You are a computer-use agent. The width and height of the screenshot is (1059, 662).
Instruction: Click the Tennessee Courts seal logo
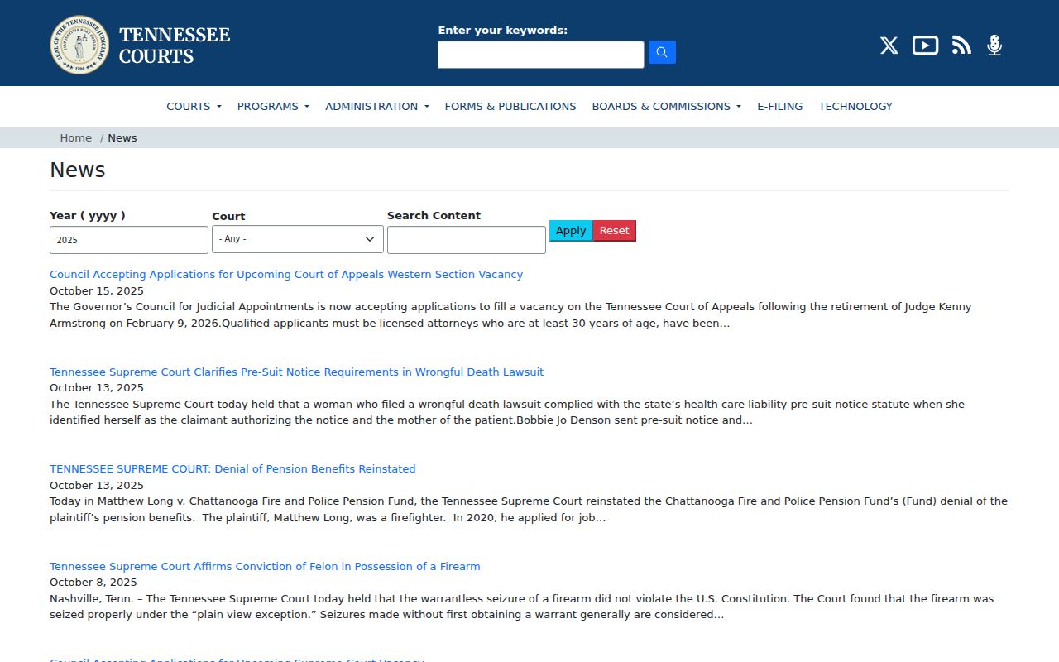pyautogui.click(x=79, y=45)
